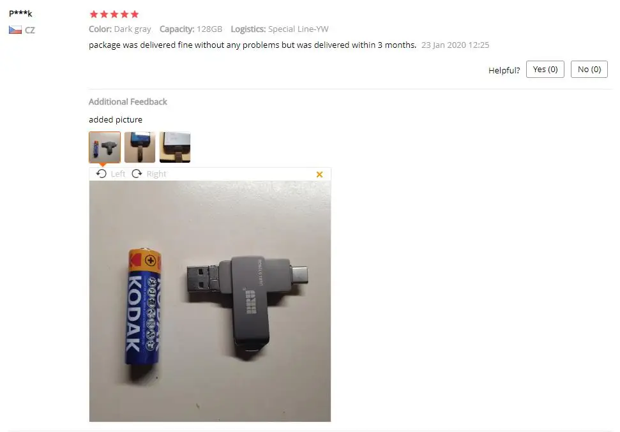Click the Czech flag icon
The width and height of the screenshot is (620, 432).
15,30
